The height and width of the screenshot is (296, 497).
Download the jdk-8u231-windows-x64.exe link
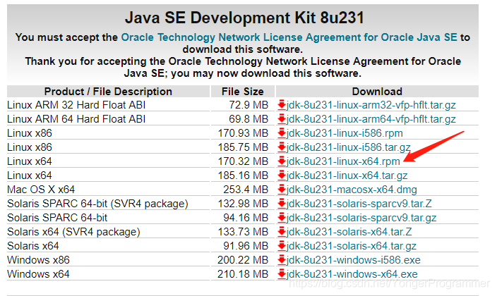(x=352, y=274)
